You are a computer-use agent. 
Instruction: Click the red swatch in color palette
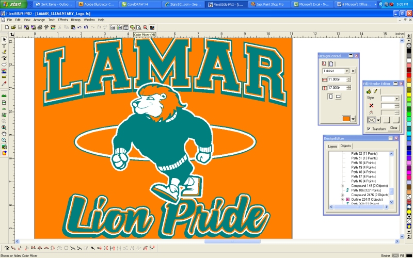pyautogui.click(x=409, y=74)
